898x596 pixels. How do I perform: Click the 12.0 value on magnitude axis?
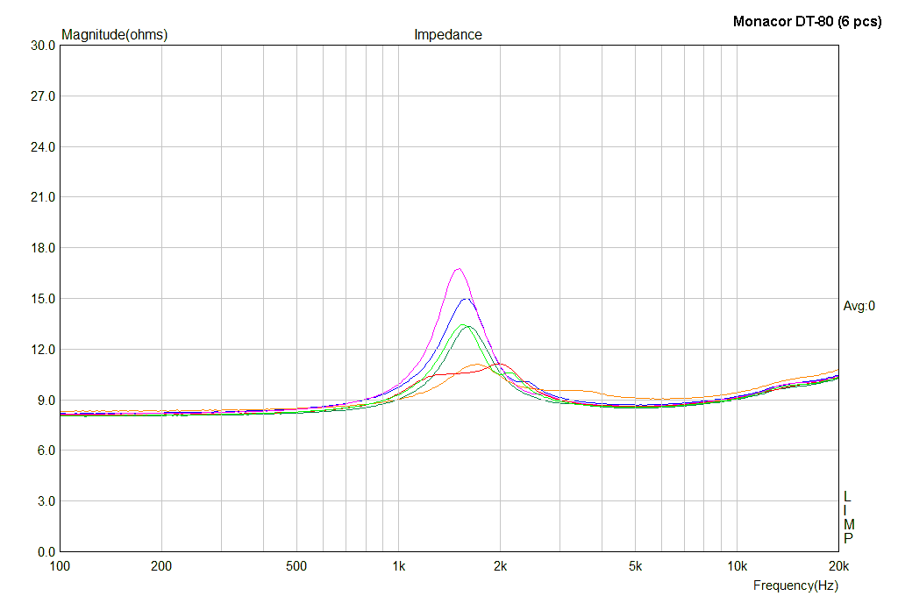[x=43, y=349]
